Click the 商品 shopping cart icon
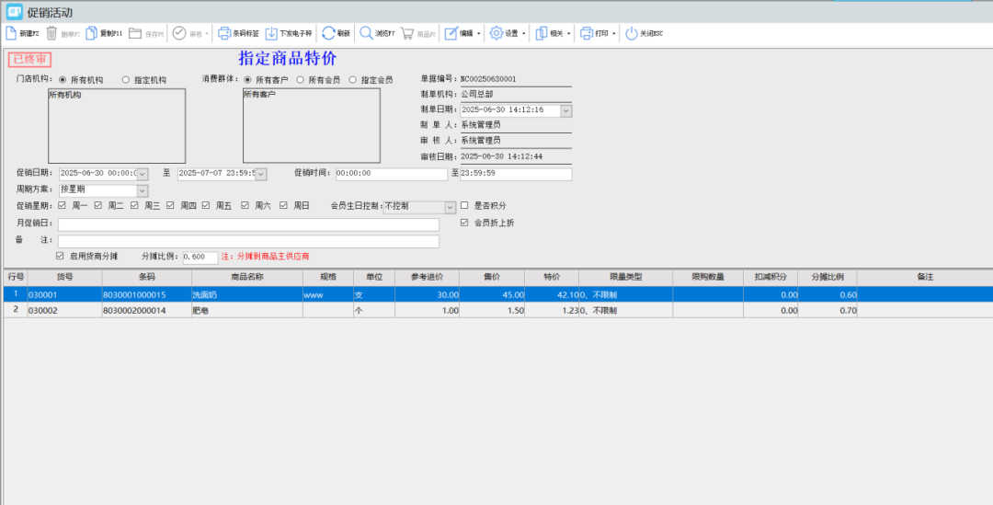 [x=407, y=34]
